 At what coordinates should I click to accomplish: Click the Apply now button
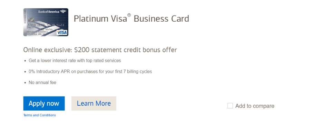(44, 103)
